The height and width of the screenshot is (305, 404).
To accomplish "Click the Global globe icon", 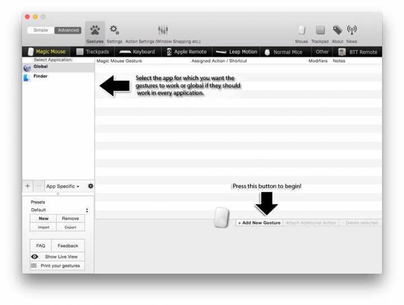I will coord(27,68).
